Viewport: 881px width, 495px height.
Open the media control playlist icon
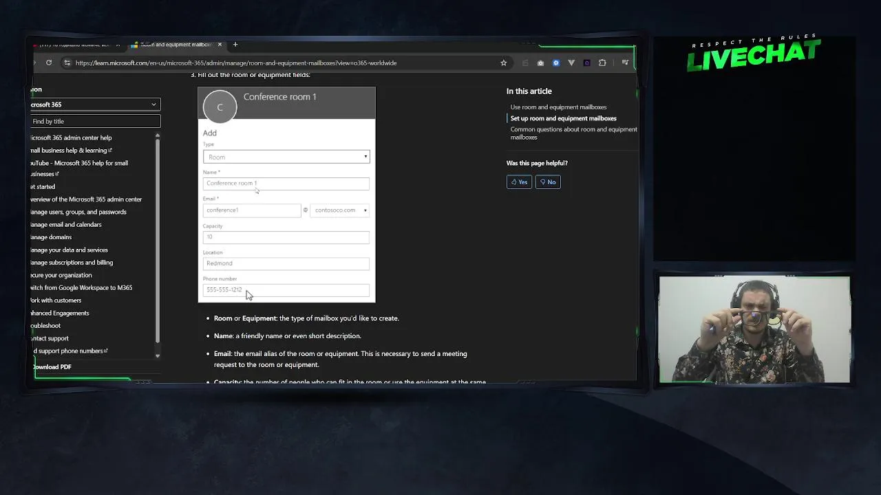pyautogui.click(x=625, y=63)
